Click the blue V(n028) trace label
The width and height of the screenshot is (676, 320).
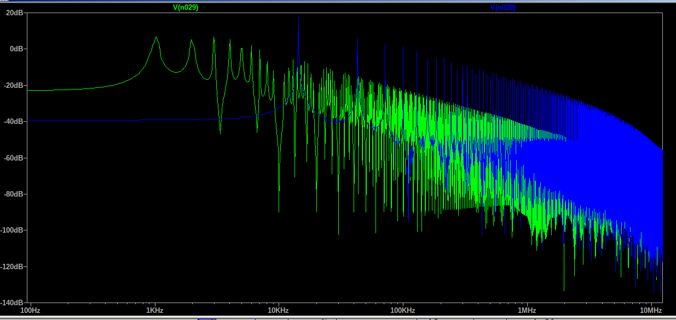click(503, 8)
